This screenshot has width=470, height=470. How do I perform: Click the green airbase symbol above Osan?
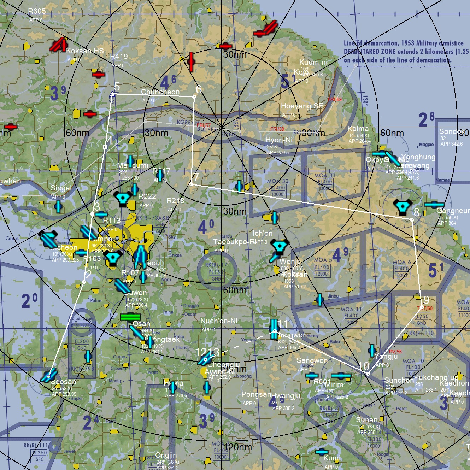130,317
